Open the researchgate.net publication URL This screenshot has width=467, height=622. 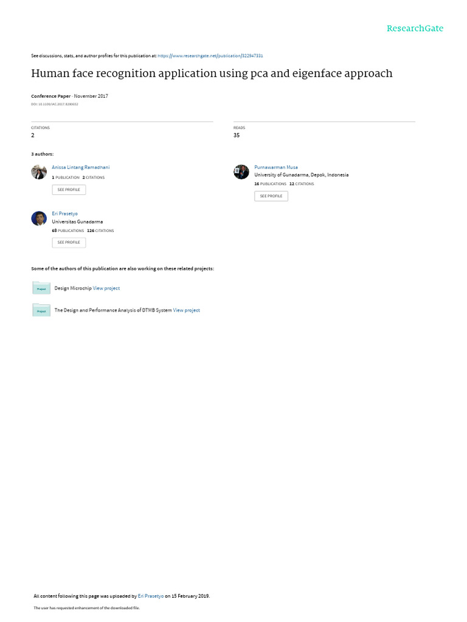210,56
